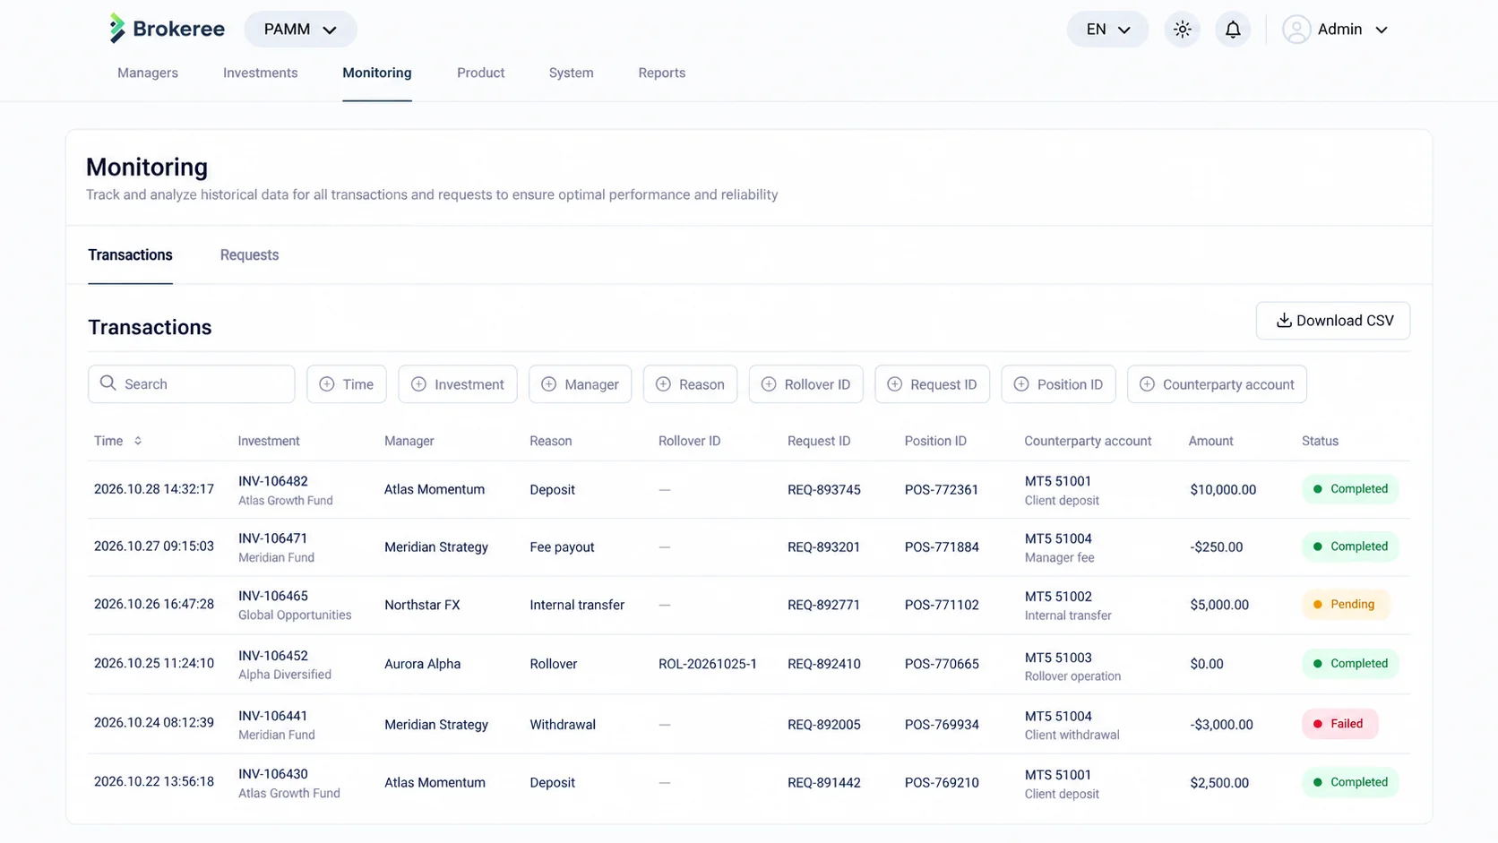
Task: Click position ID POS-771102
Action: point(942,605)
